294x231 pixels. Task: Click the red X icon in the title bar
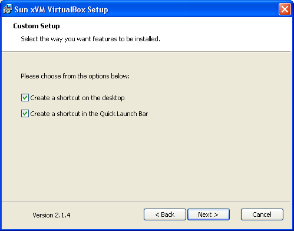(x=285, y=9)
